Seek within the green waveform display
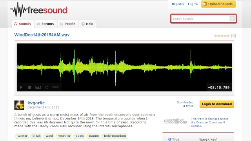 [x=124, y=67]
